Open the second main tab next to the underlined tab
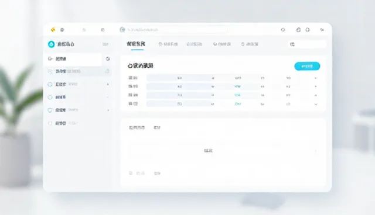 (x=168, y=44)
